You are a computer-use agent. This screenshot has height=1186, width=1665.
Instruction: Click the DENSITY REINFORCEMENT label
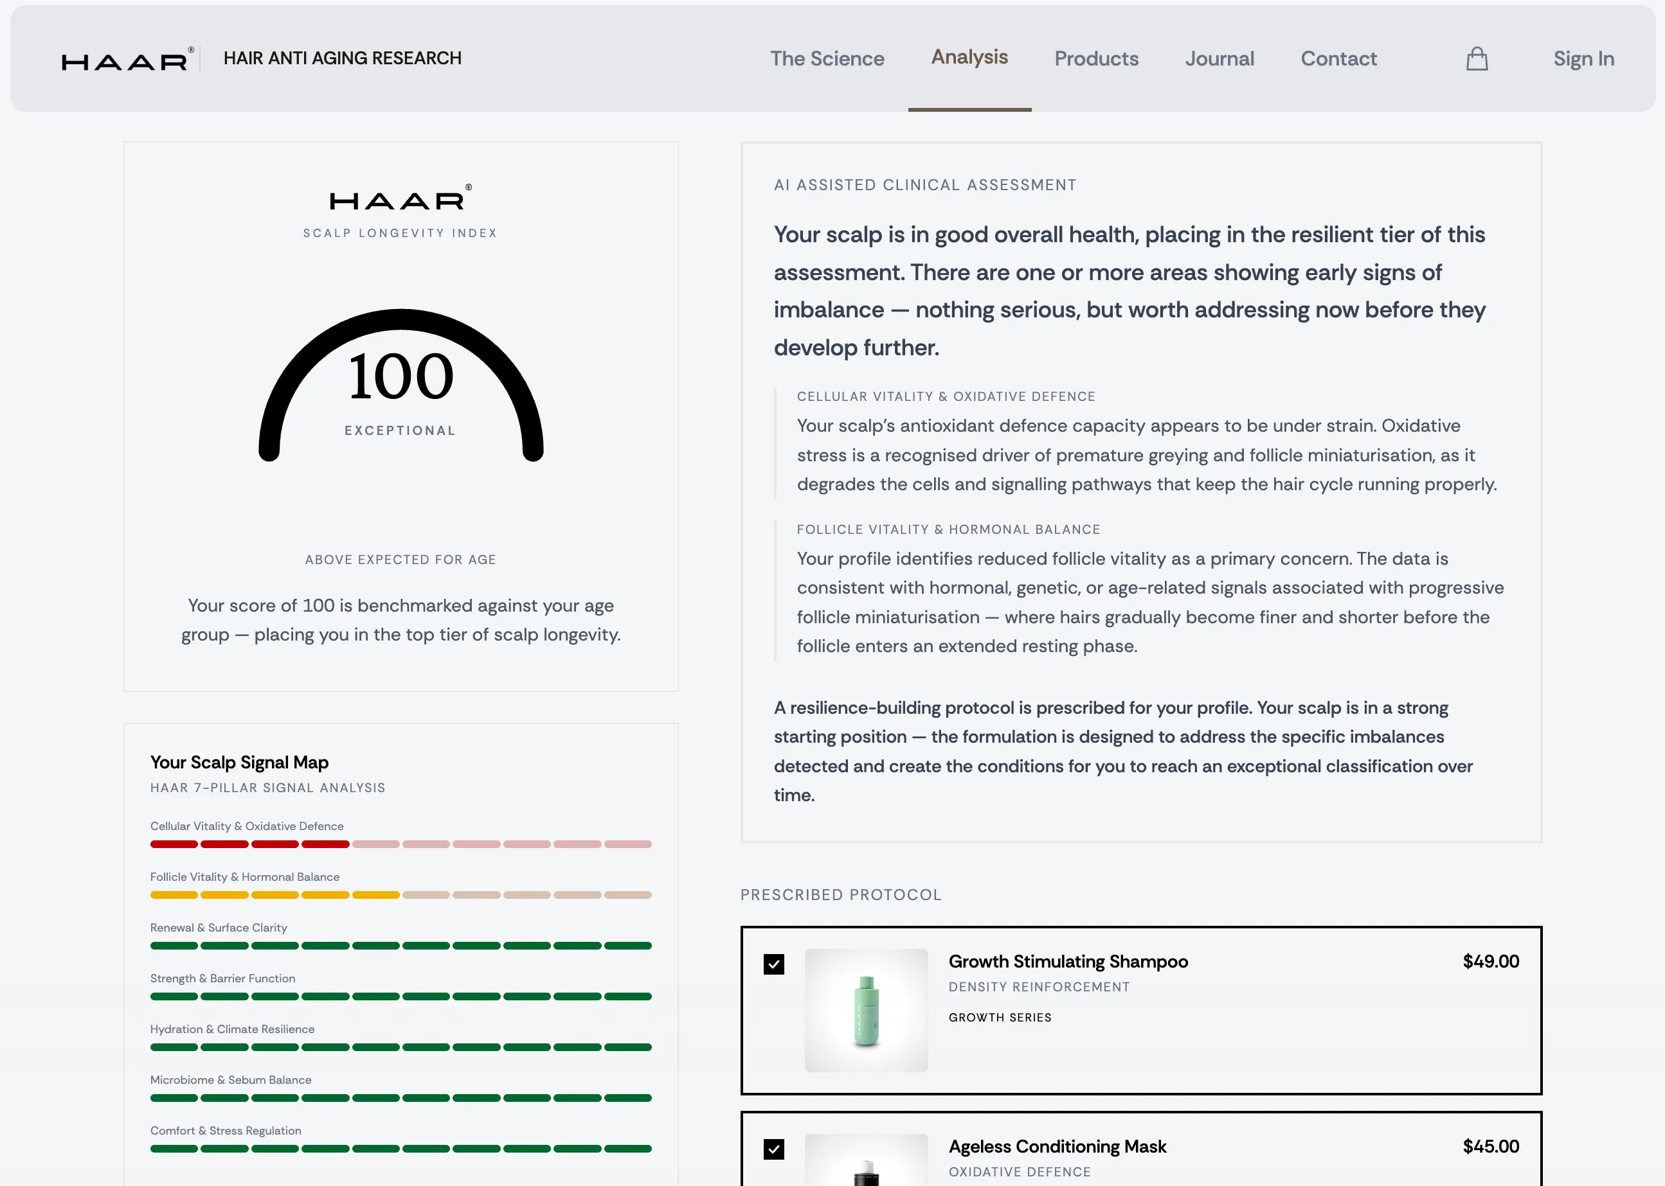pyautogui.click(x=1039, y=987)
